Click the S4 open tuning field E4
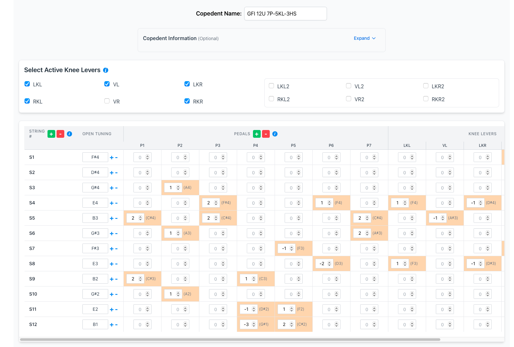514x347 pixels. click(95, 203)
